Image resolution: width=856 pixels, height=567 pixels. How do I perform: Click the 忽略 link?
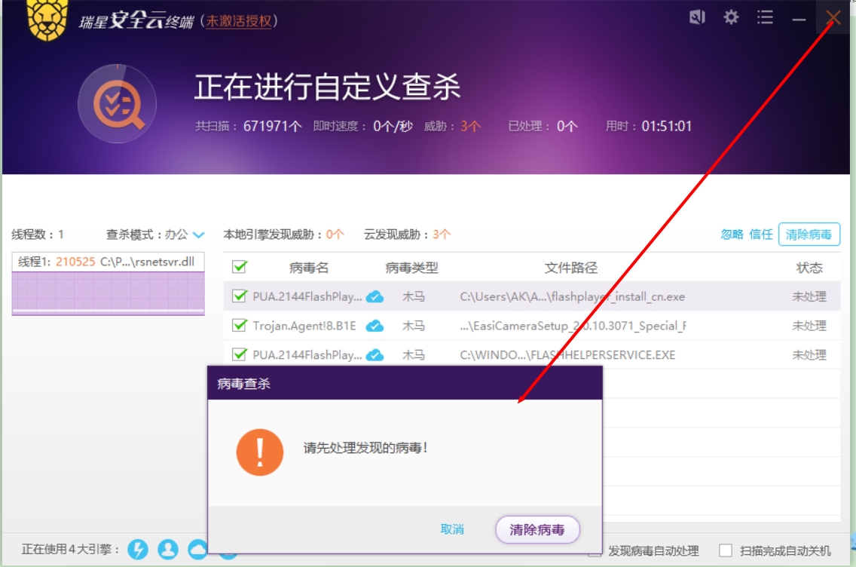[x=732, y=234]
